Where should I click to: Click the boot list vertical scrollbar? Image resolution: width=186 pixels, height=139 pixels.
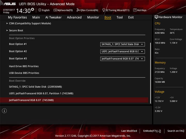(151, 73)
